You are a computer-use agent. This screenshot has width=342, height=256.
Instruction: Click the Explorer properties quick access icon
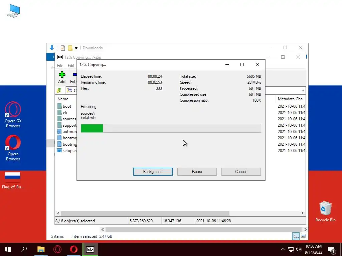pyautogui.click(x=63, y=48)
